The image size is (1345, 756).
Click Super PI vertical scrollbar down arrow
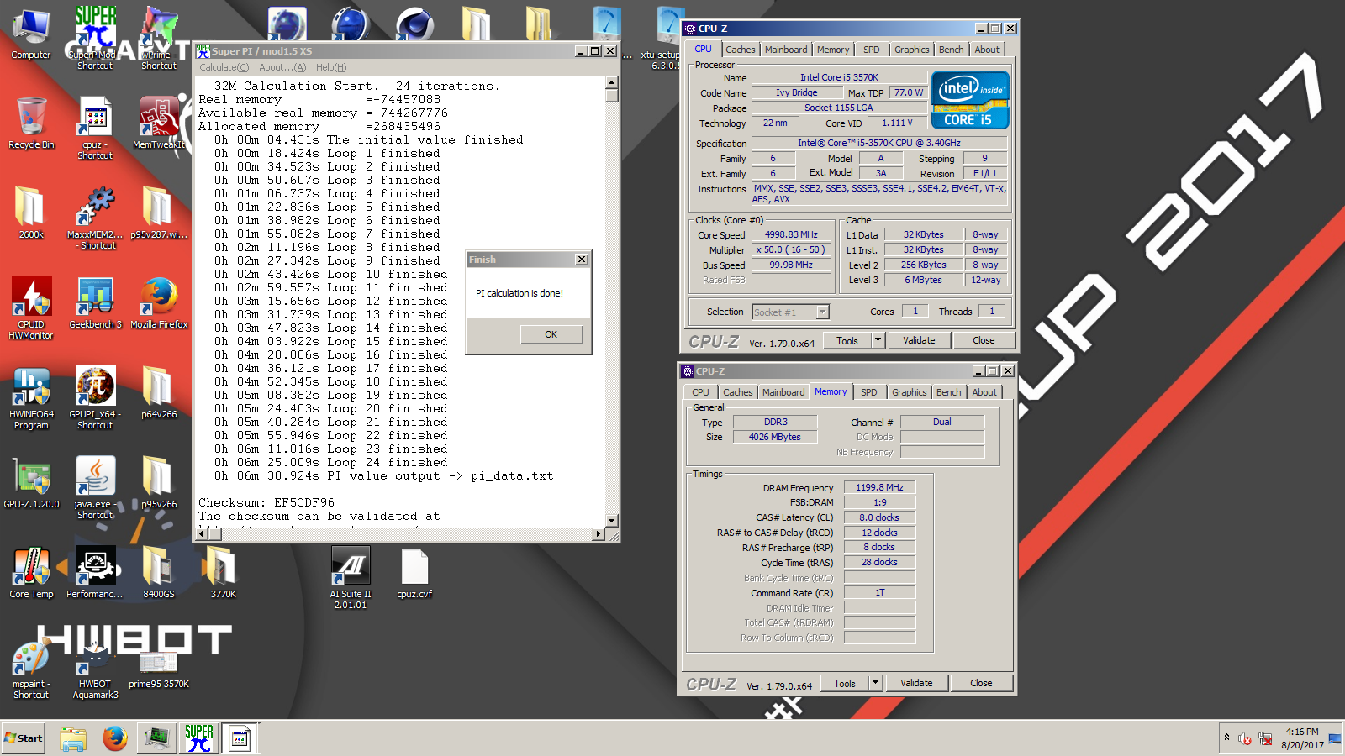point(612,520)
